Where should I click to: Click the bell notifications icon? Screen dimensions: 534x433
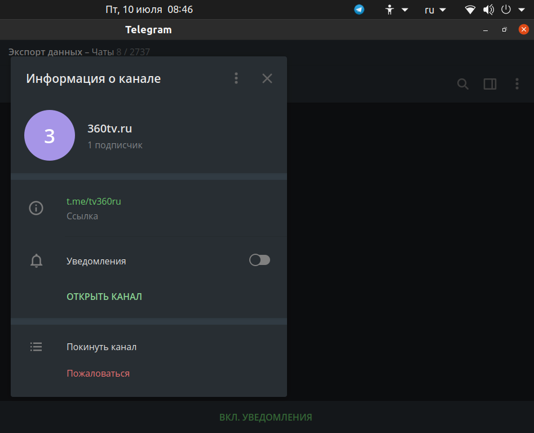point(37,261)
